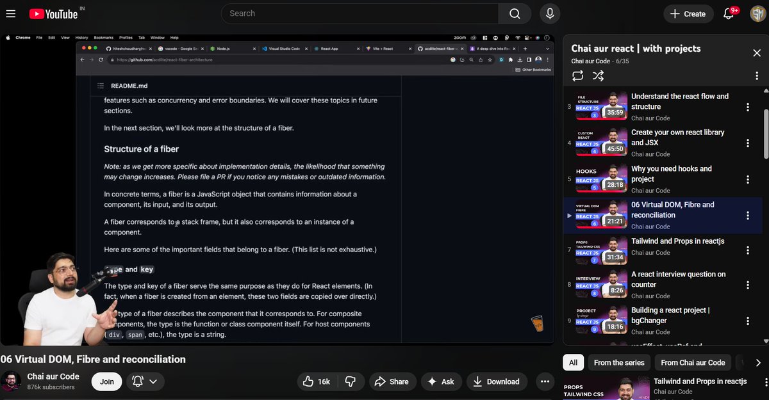Open more actions below the video
This screenshot has height=400, width=769.
coord(545,381)
